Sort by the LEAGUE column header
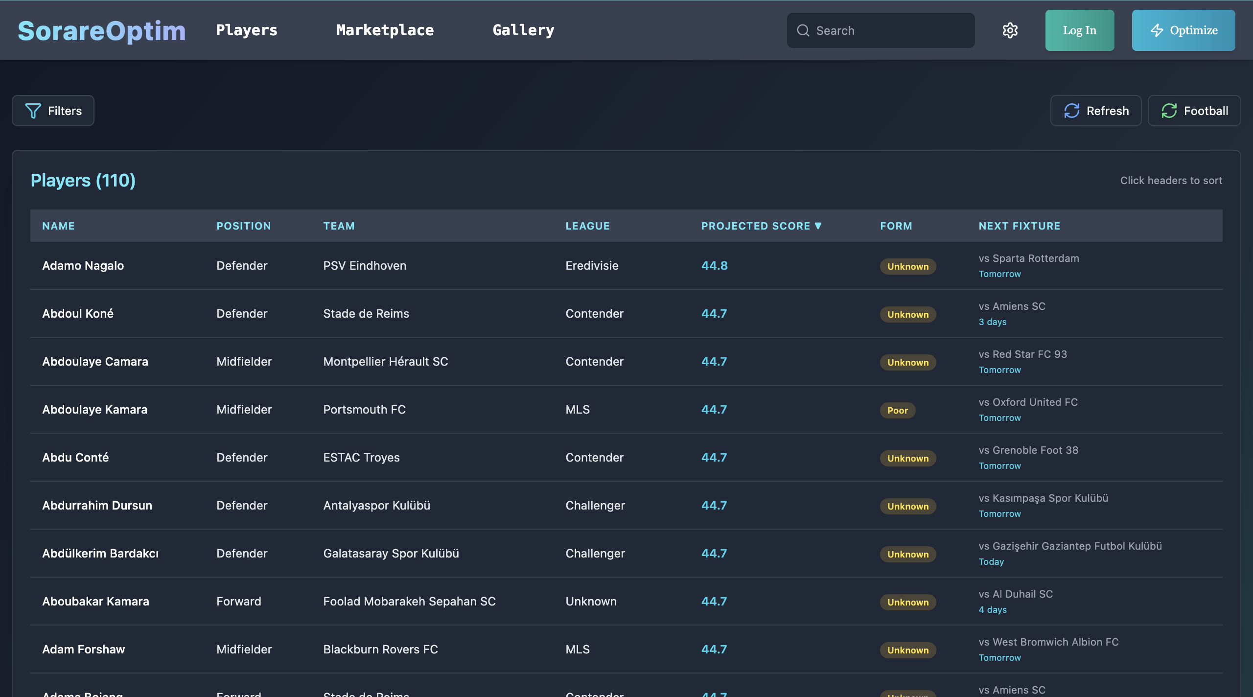 tap(587, 226)
